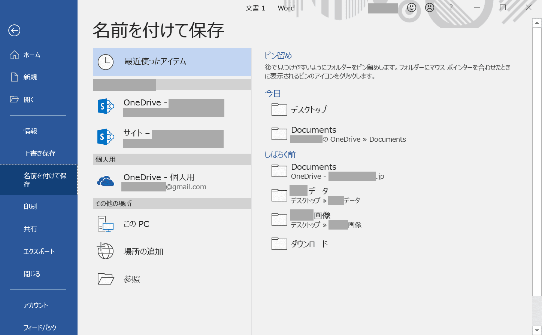Choose 閉じる in the sidebar
Image resolution: width=542 pixels, height=335 pixels.
point(39,274)
